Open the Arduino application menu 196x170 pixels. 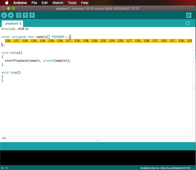pos(20,3)
